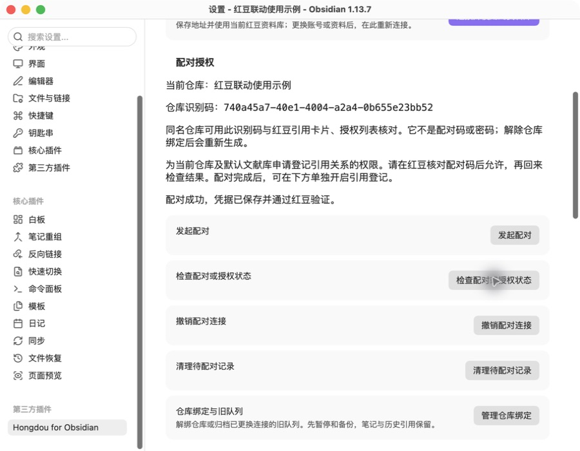
Task: Click the 同步 refresh icon
Action: coord(18,341)
